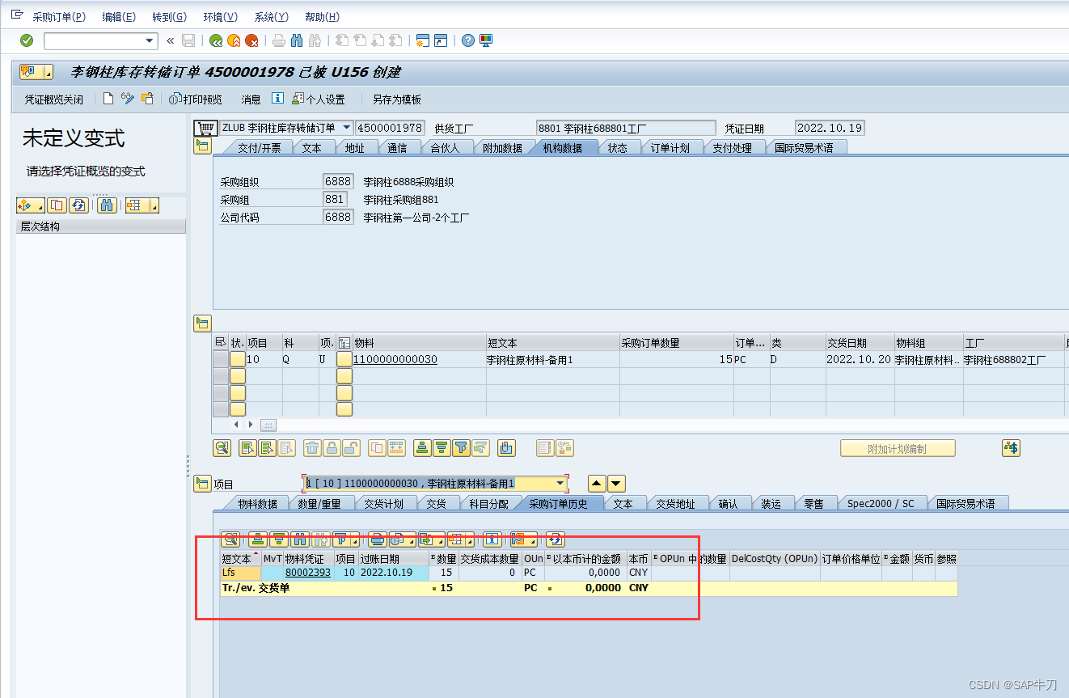Screen dimensions: 1069x698
Task: Click the history table print icon
Action: pos(378,539)
